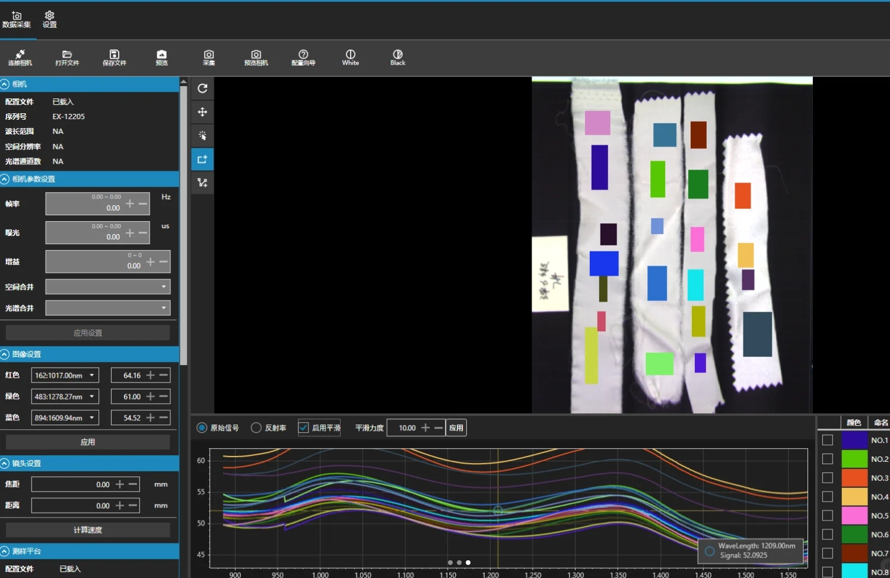
Task: Click the 保存文件 save file icon
Action: pos(115,57)
